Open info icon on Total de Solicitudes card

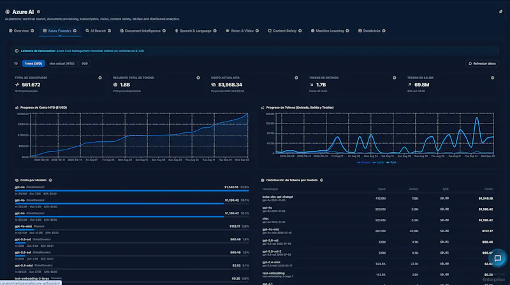100,78
